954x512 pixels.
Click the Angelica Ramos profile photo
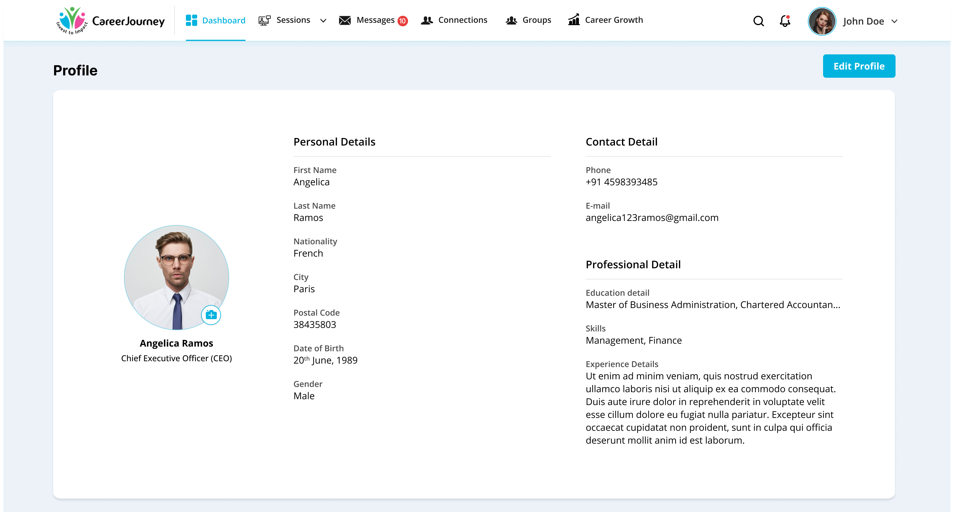point(176,277)
